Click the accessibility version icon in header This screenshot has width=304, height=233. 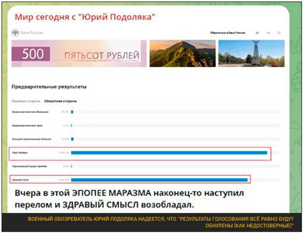[x=257, y=33]
